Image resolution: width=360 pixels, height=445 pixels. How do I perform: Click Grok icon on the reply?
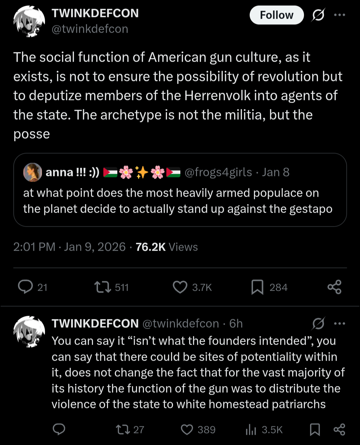click(x=318, y=323)
